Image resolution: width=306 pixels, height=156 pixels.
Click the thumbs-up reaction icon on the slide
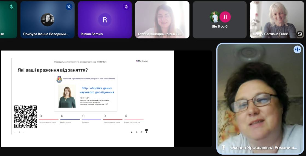pos(132,132)
